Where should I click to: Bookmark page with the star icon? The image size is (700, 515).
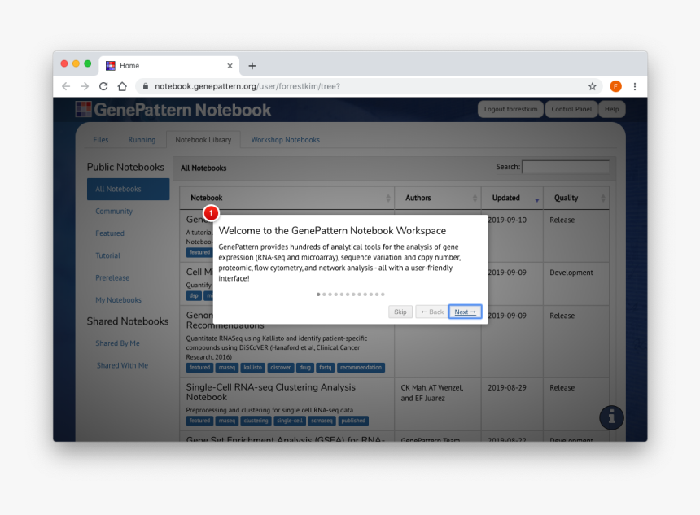(x=592, y=86)
